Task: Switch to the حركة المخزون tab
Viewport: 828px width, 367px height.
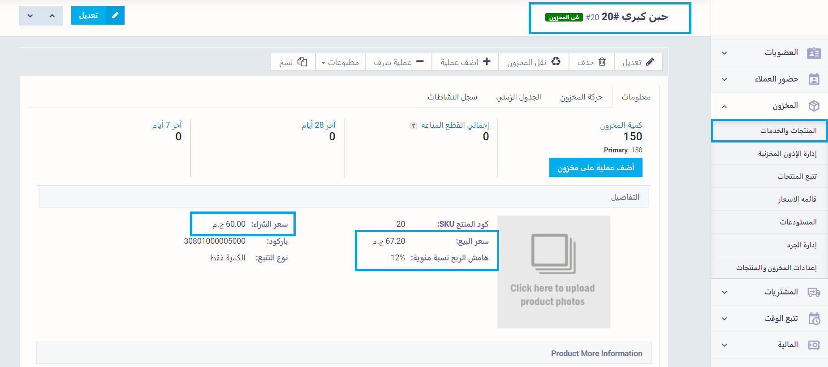Action: (x=581, y=97)
